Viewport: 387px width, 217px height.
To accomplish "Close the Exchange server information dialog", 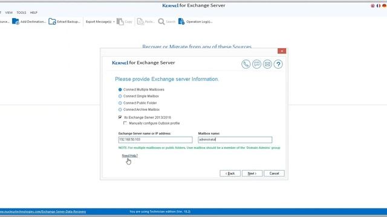I will 282,51.
